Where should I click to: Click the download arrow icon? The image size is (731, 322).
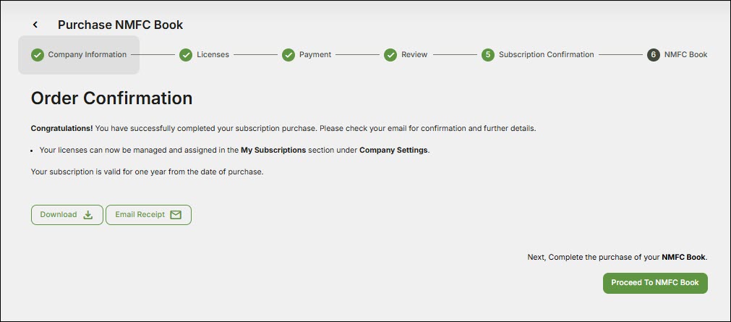(88, 215)
